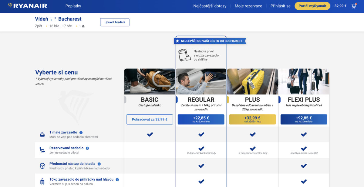This screenshot has height=187, width=364.
Task: Go to Moje rezervace
Action: (x=248, y=6)
